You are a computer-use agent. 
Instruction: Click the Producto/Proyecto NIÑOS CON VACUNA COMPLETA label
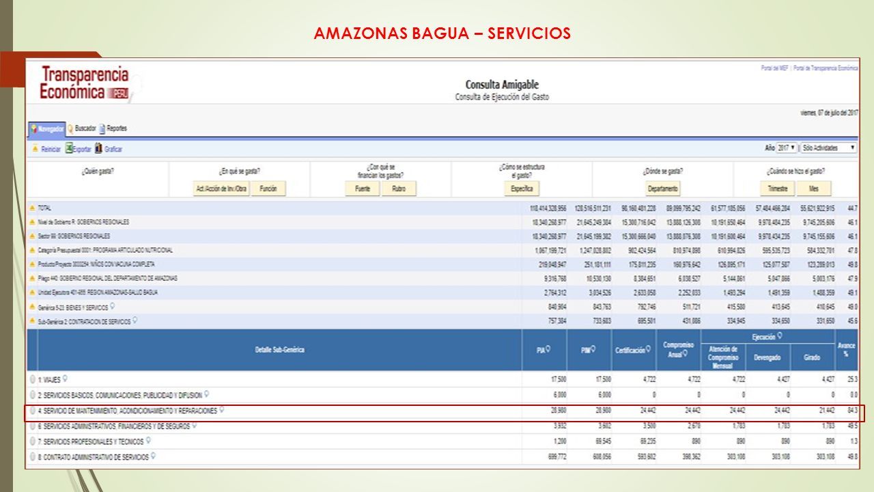[x=96, y=264]
